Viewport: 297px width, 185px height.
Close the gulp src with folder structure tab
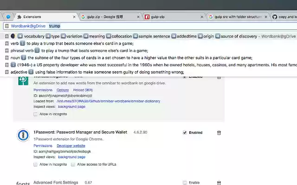[x=266, y=17]
